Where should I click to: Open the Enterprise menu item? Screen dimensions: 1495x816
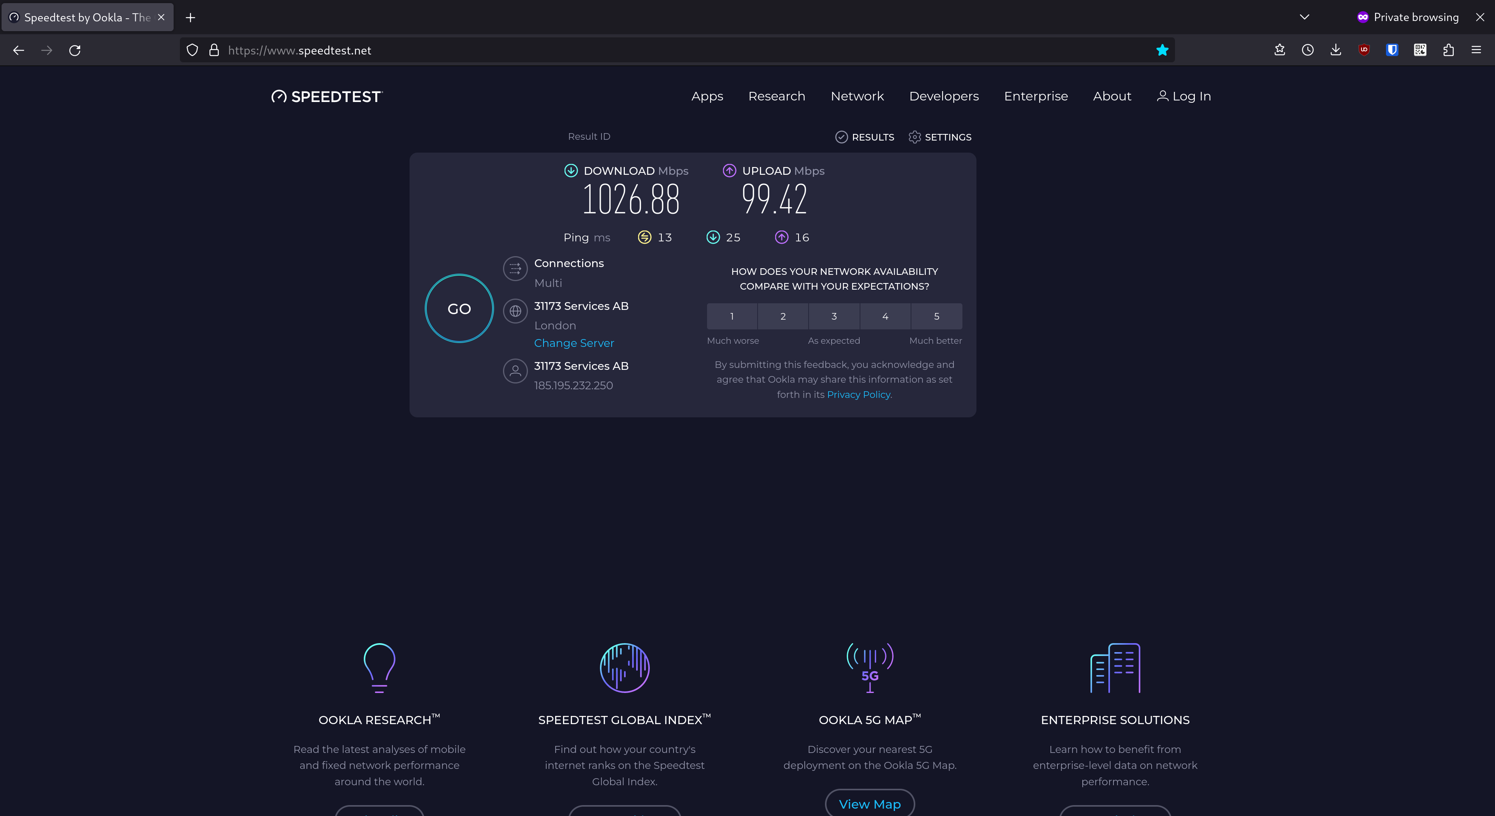pyautogui.click(x=1036, y=96)
